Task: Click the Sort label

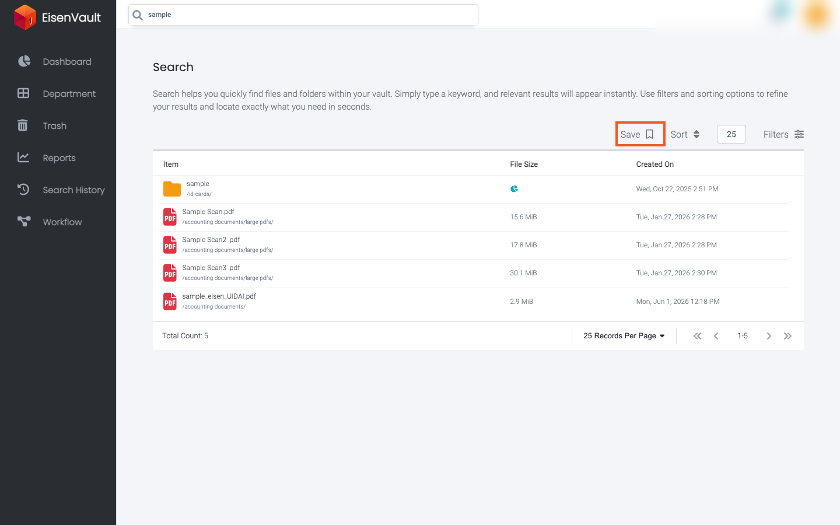Action: pos(679,134)
